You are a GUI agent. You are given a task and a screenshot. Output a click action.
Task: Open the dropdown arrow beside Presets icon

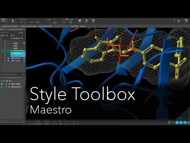pos(89,21)
